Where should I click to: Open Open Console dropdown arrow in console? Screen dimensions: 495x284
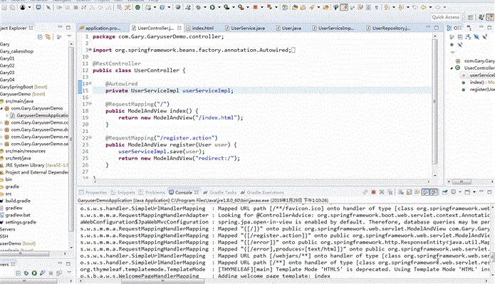click(474, 192)
